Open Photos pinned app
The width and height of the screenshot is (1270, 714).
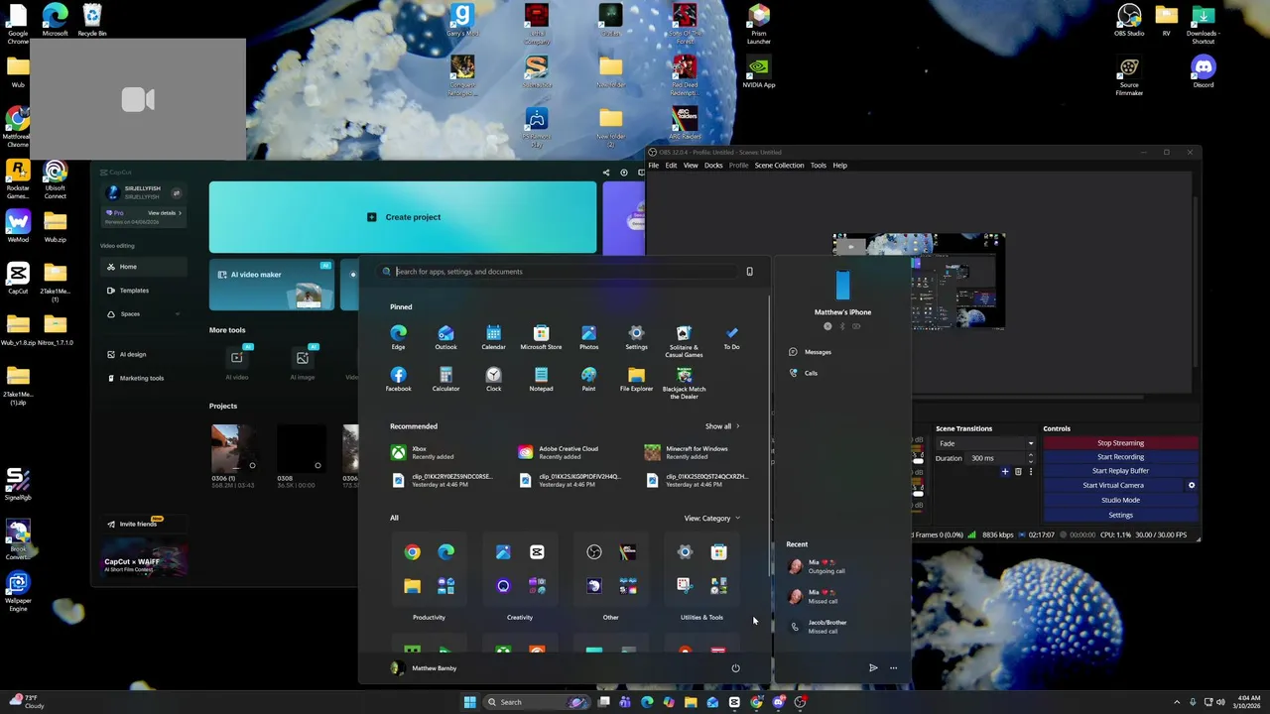tap(588, 337)
